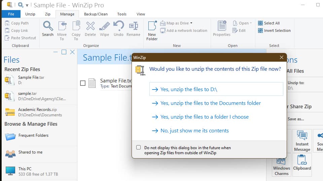
Task: Click the magnifier icon in title bar
Action: 21,5
